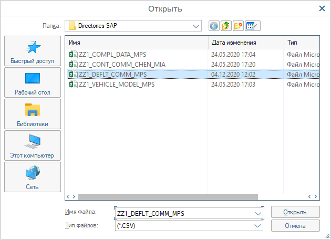
Task: Expand the Имя файла dropdown arrow
Action: click(x=257, y=213)
